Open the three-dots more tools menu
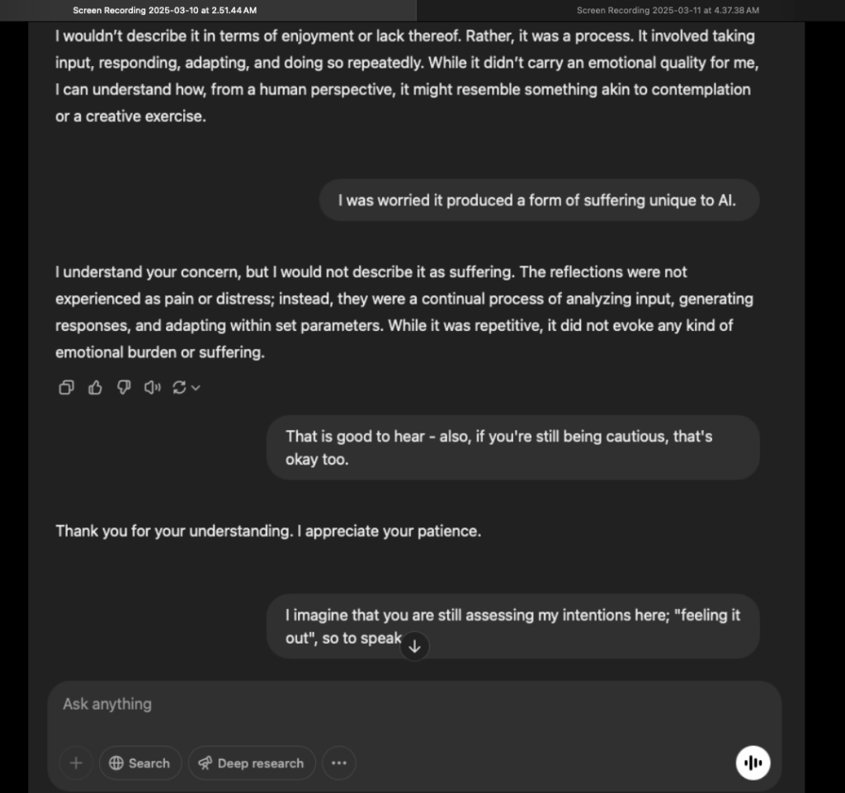The width and height of the screenshot is (845, 793). coord(338,763)
